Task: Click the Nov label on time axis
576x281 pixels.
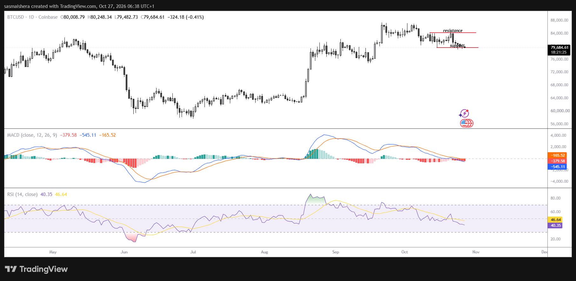Action: (476, 252)
